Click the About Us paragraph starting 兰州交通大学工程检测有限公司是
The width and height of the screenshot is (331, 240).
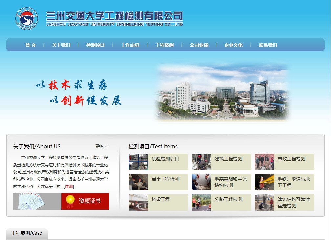click(61, 172)
